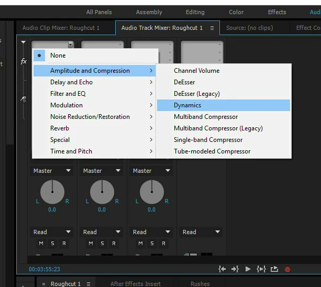Open second track Read automation dropdown
Viewport: 321px width, 287px height.
(x=102, y=232)
